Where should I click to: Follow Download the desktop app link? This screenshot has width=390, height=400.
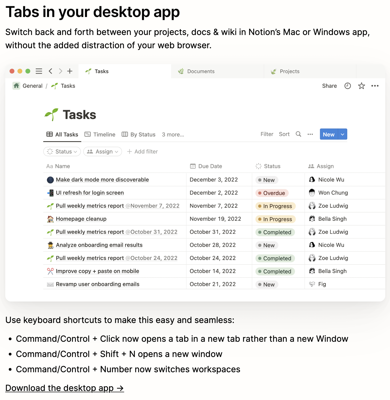(x=65, y=388)
